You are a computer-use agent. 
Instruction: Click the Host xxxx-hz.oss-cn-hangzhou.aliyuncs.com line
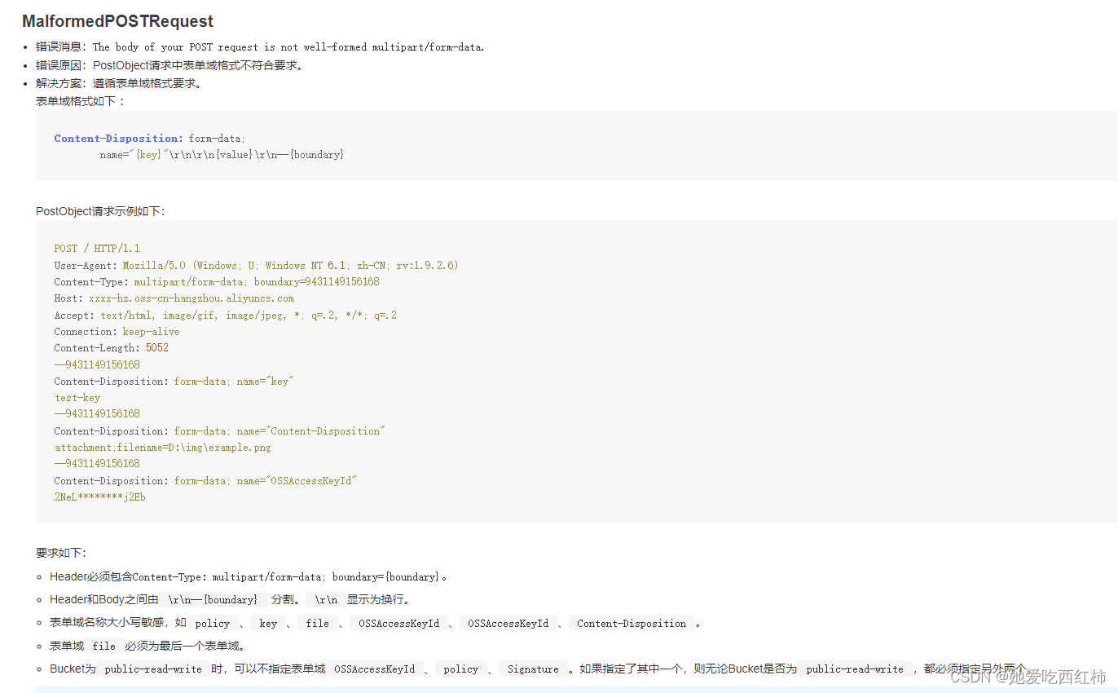coord(174,298)
